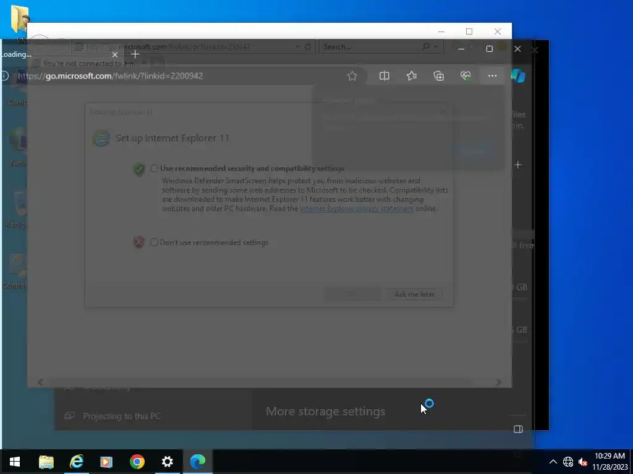Maximize the Microsoft Edge window
633x474 pixels.
[x=490, y=49]
